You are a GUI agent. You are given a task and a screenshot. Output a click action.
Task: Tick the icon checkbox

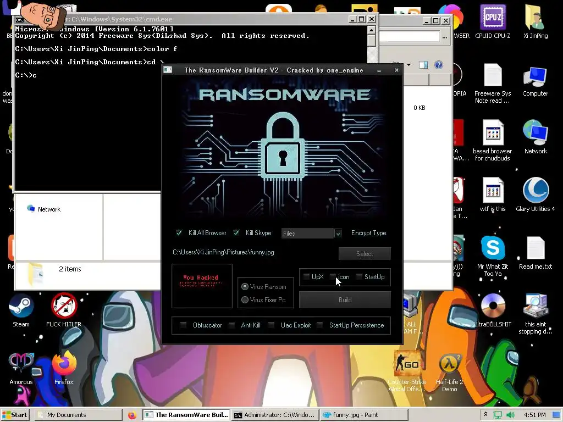[333, 277]
